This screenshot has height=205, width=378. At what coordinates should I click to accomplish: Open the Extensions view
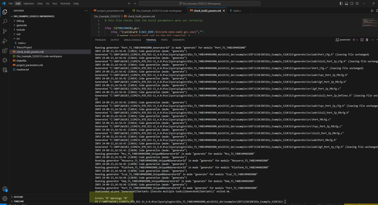pos(5,51)
